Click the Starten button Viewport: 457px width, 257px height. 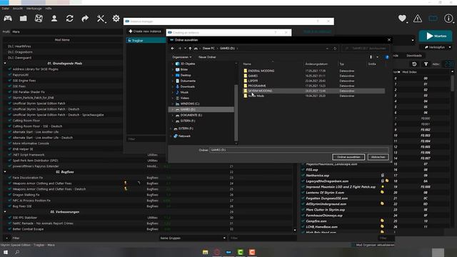436,36
